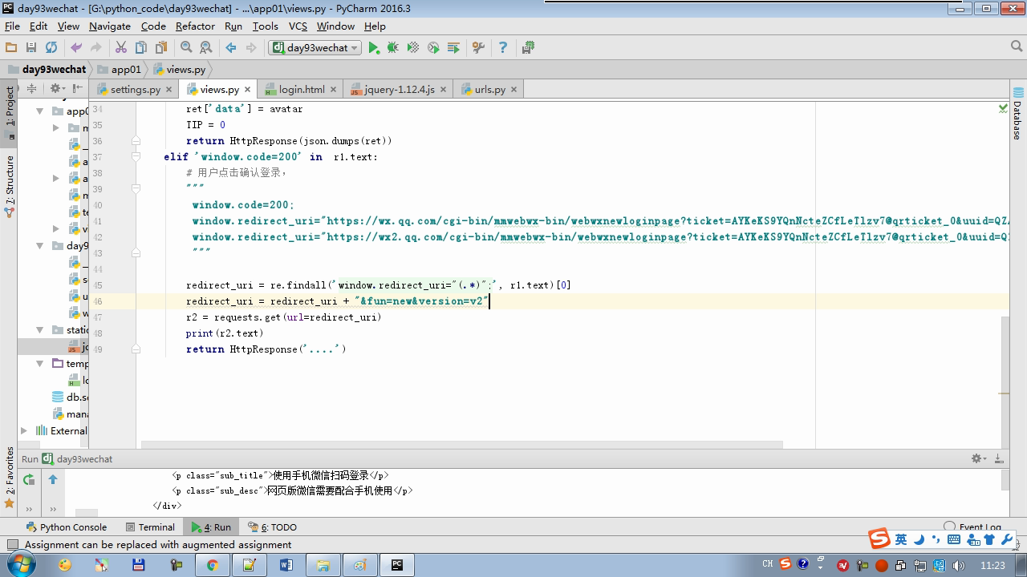This screenshot has height=577, width=1027.
Task: Click the Save All floppy disk icon
Action: 31,48
